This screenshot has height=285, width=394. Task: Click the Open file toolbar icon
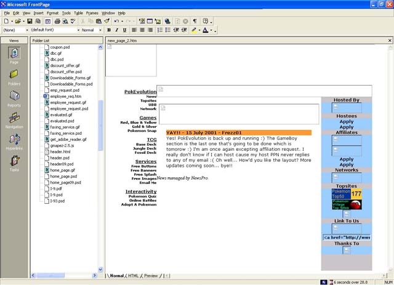(x=18, y=22)
